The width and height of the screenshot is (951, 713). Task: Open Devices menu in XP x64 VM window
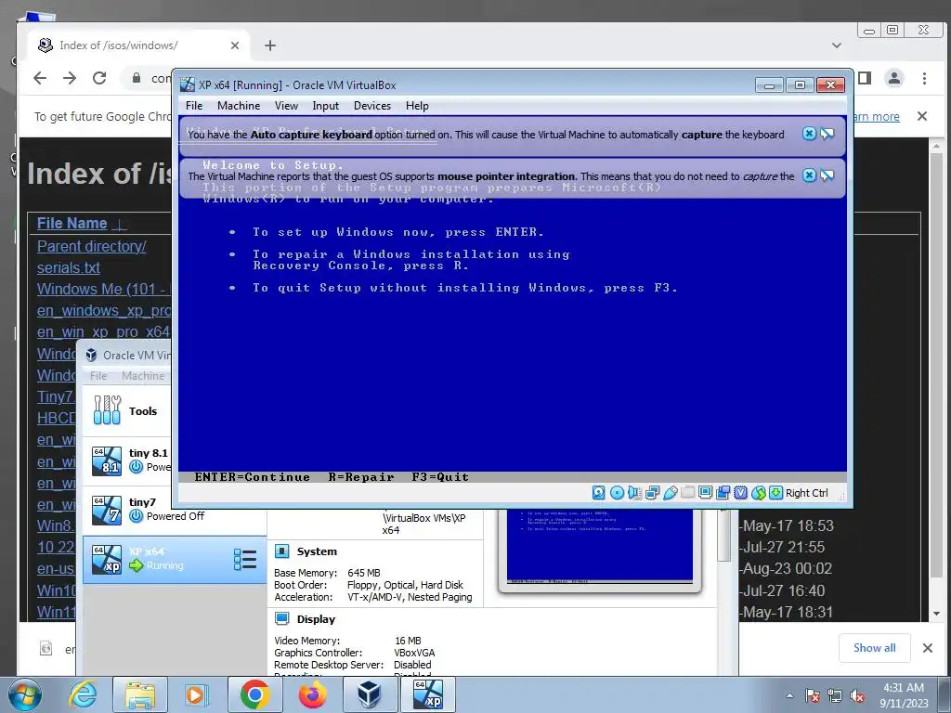(372, 106)
